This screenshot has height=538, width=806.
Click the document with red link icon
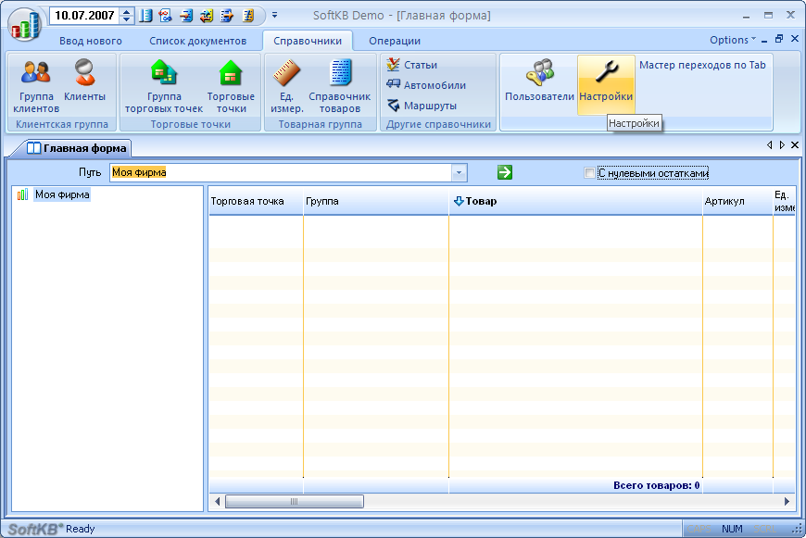(166, 16)
